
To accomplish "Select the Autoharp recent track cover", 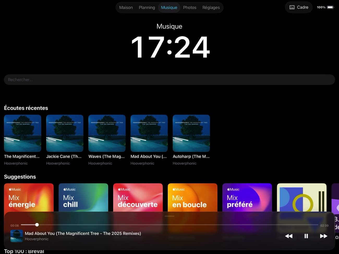I will (x=191, y=133).
